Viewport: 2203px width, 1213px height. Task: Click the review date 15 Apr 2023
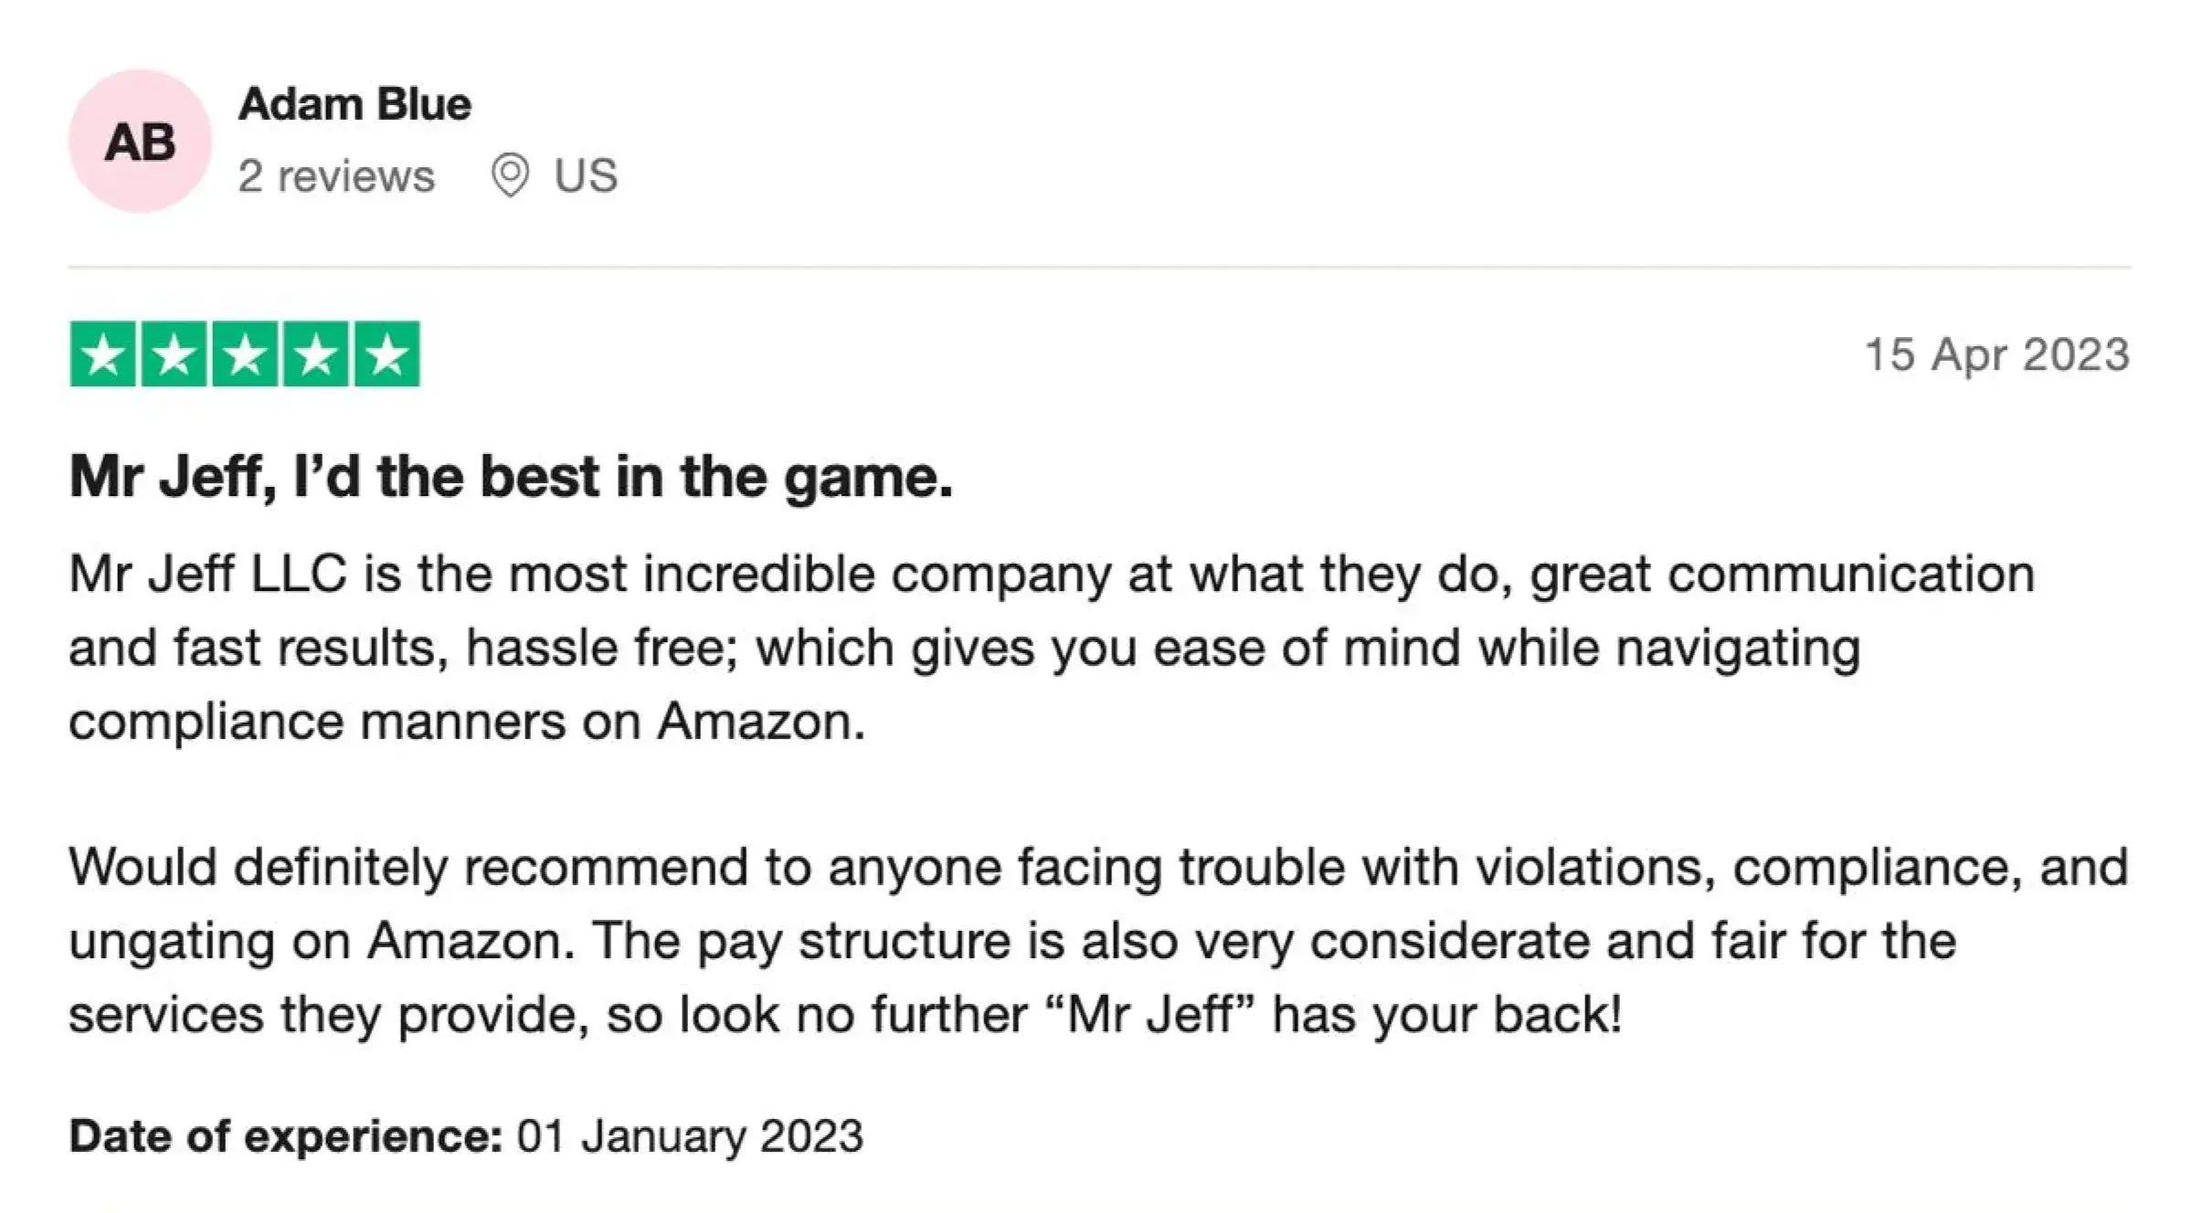point(1996,354)
